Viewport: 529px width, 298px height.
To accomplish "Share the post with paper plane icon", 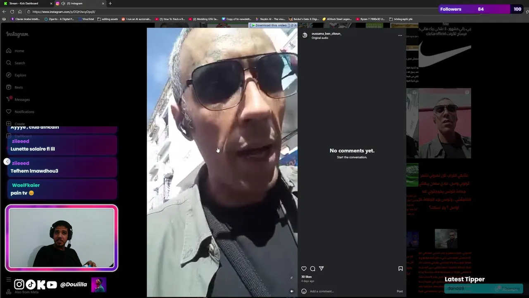I will point(321,269).
